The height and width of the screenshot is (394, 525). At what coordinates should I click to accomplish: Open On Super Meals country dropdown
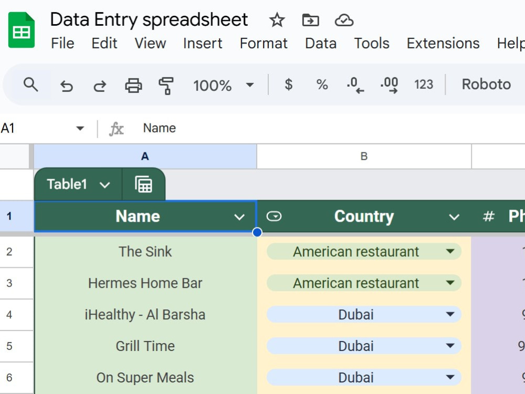(x=450, y=377)
